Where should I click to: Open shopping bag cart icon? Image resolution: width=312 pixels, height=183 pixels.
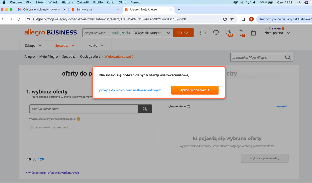pos(253,33)
